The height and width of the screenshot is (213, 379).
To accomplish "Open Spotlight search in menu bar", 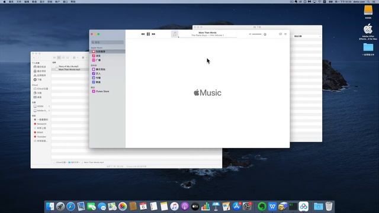I will (x=368, y=2).
